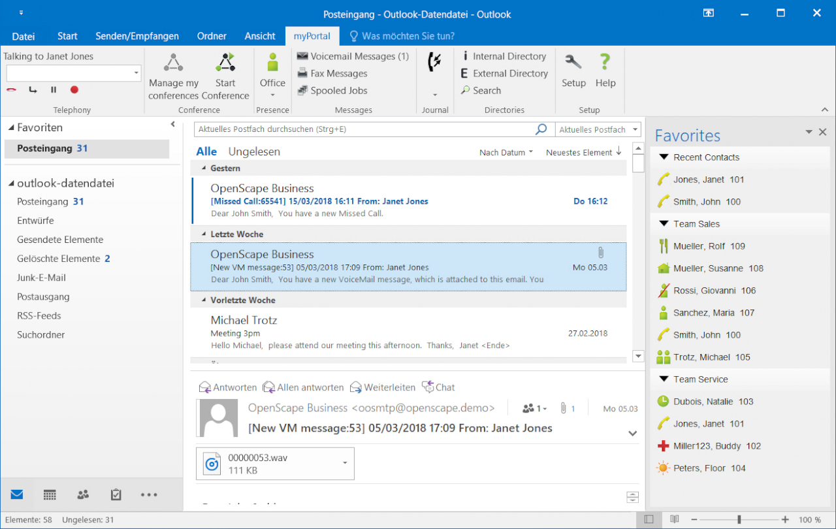The width and height of the screenshot is (836, 529).
Task: Switch to the People view icon
Action: (x=83, y=494)
